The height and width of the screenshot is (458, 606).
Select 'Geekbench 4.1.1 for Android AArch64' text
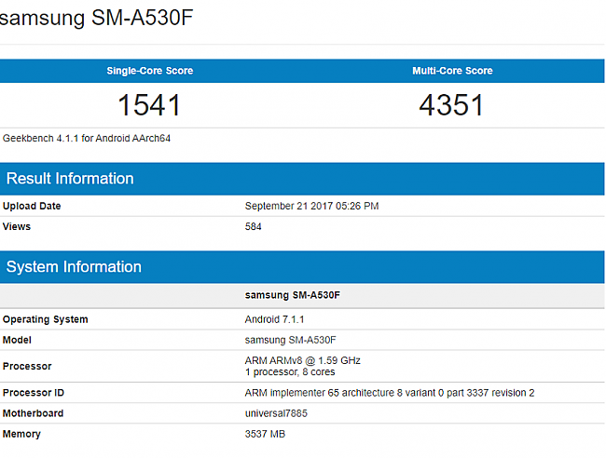click(87, 138)
